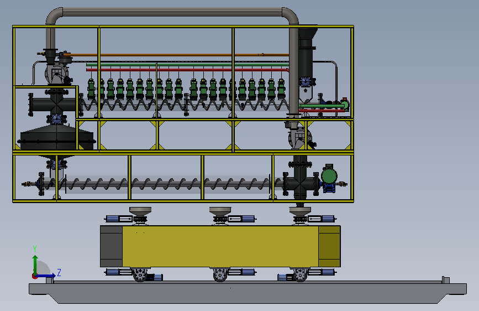Click the green Y axis arrow of the orientation triad

tap(35, 265)
